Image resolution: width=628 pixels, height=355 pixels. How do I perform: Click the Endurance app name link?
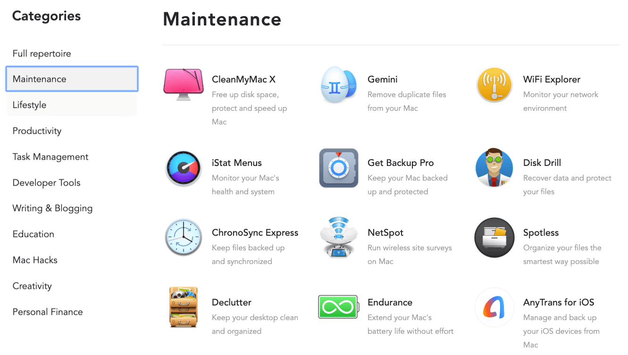(x=390, y=302)
